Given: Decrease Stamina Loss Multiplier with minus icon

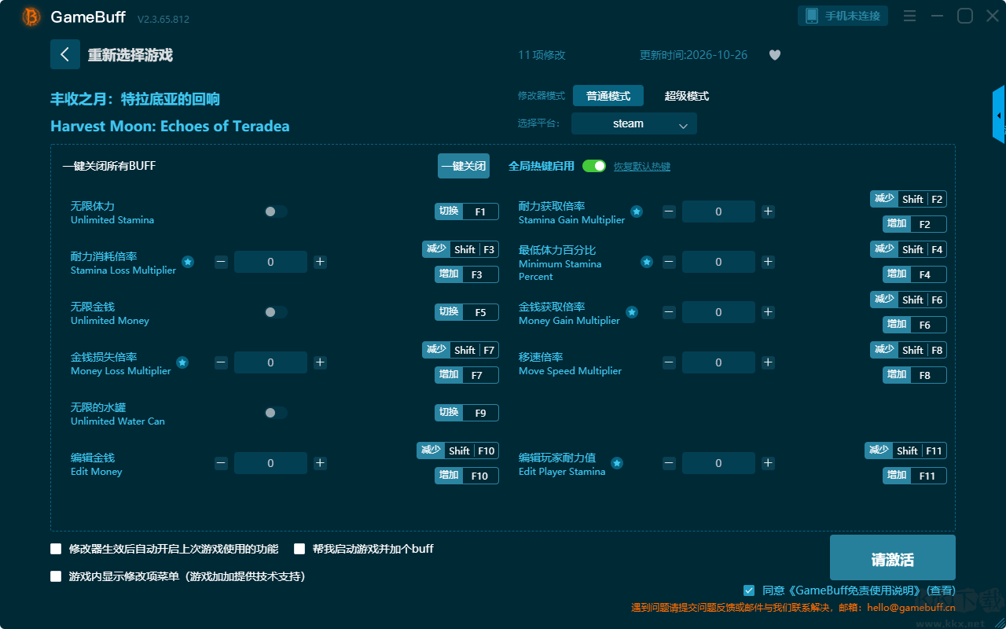Looking at the screenshot, I should tap(221, 262).
